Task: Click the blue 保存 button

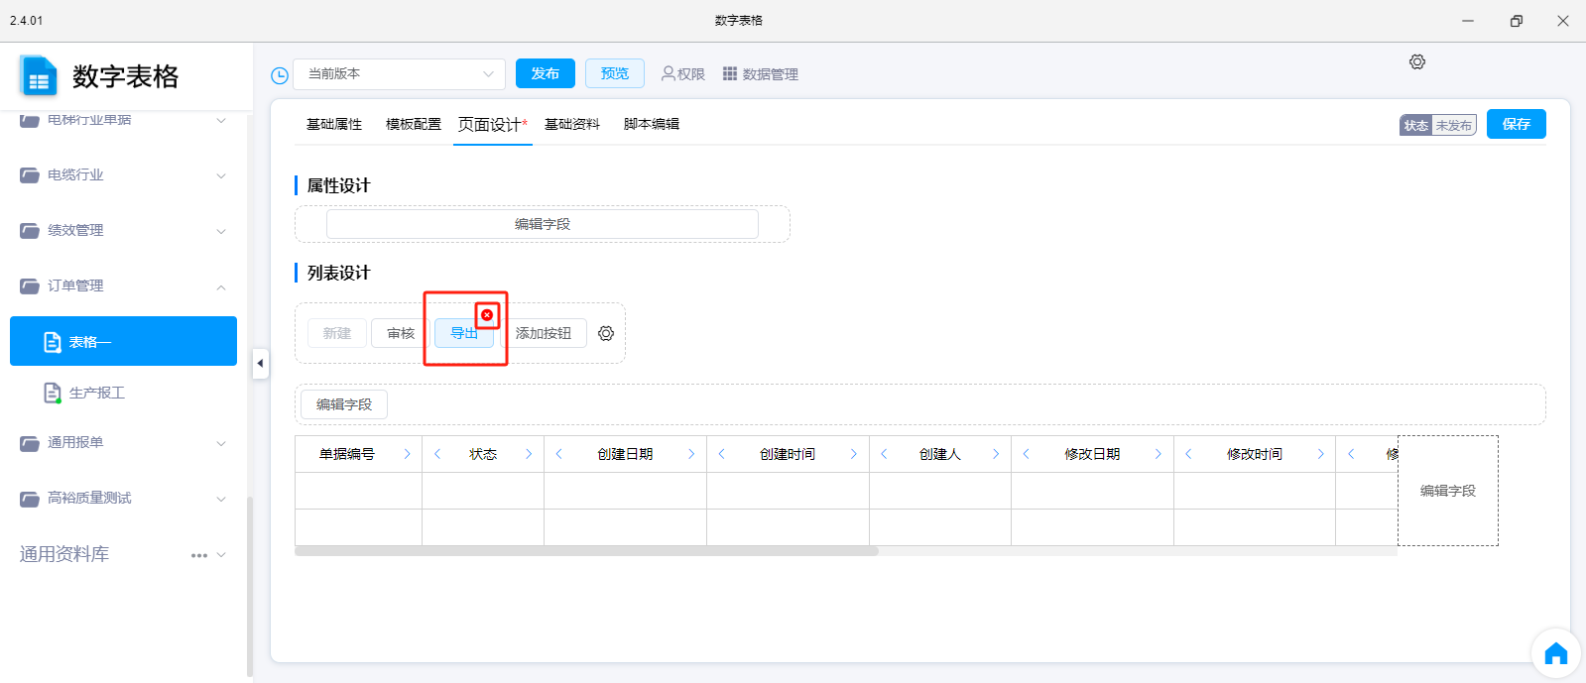Action: 1516,124
